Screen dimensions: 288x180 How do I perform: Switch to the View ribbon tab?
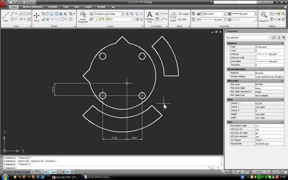click(76, 7)
